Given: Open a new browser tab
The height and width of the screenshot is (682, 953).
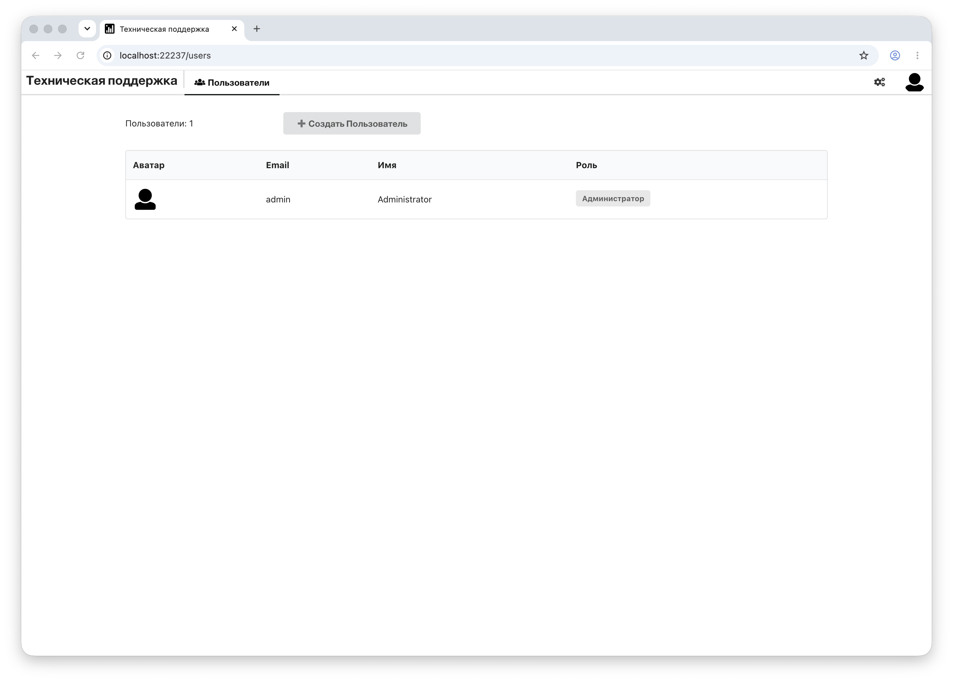Looking at the screenshot, I should click(257, 29).
